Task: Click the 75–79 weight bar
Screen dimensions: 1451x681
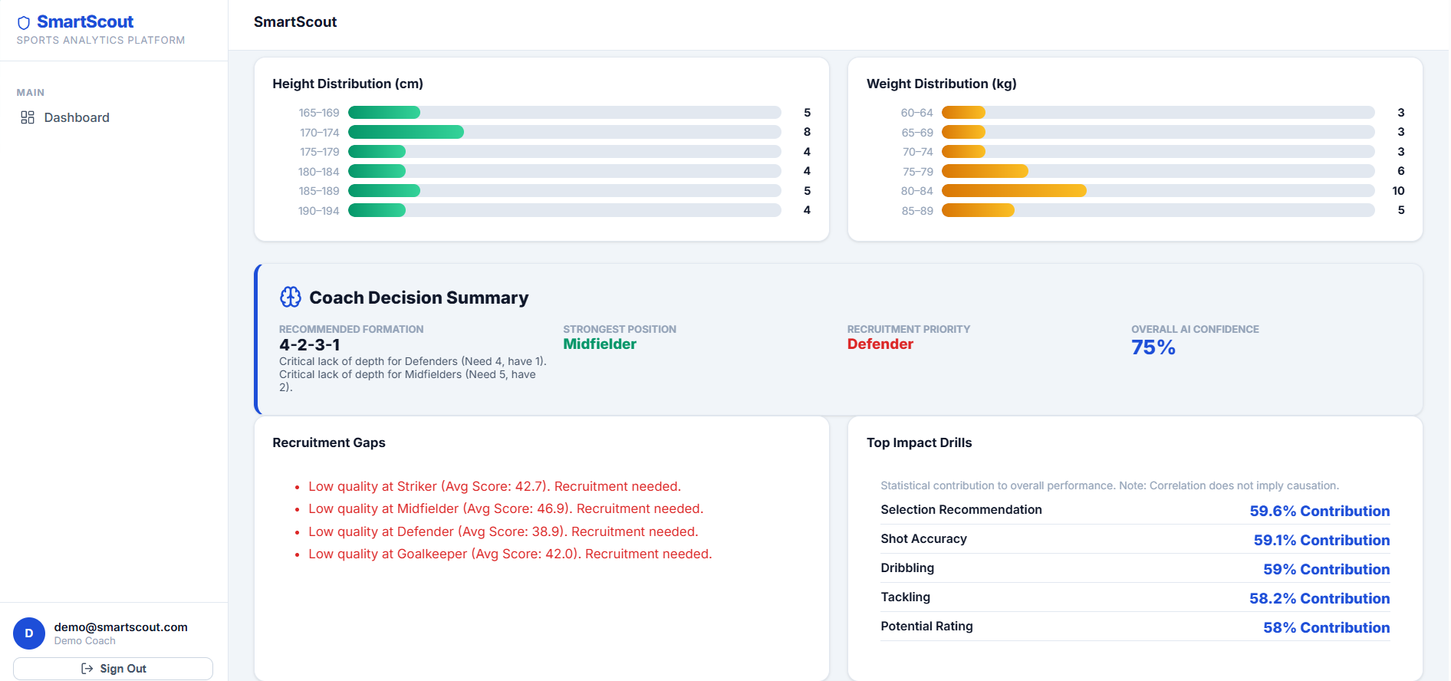Action: [1158, 171]
